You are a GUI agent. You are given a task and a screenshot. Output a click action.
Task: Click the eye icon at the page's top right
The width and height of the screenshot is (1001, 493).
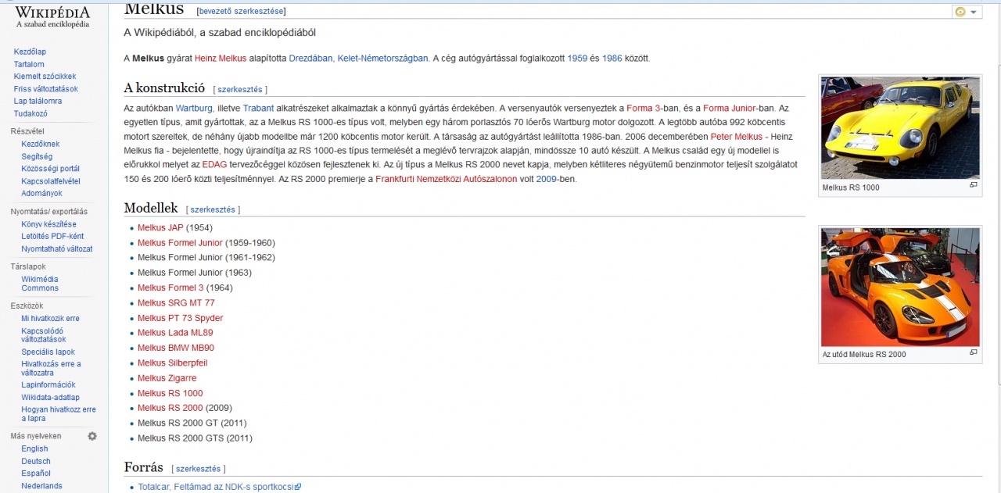pos(960,12)
